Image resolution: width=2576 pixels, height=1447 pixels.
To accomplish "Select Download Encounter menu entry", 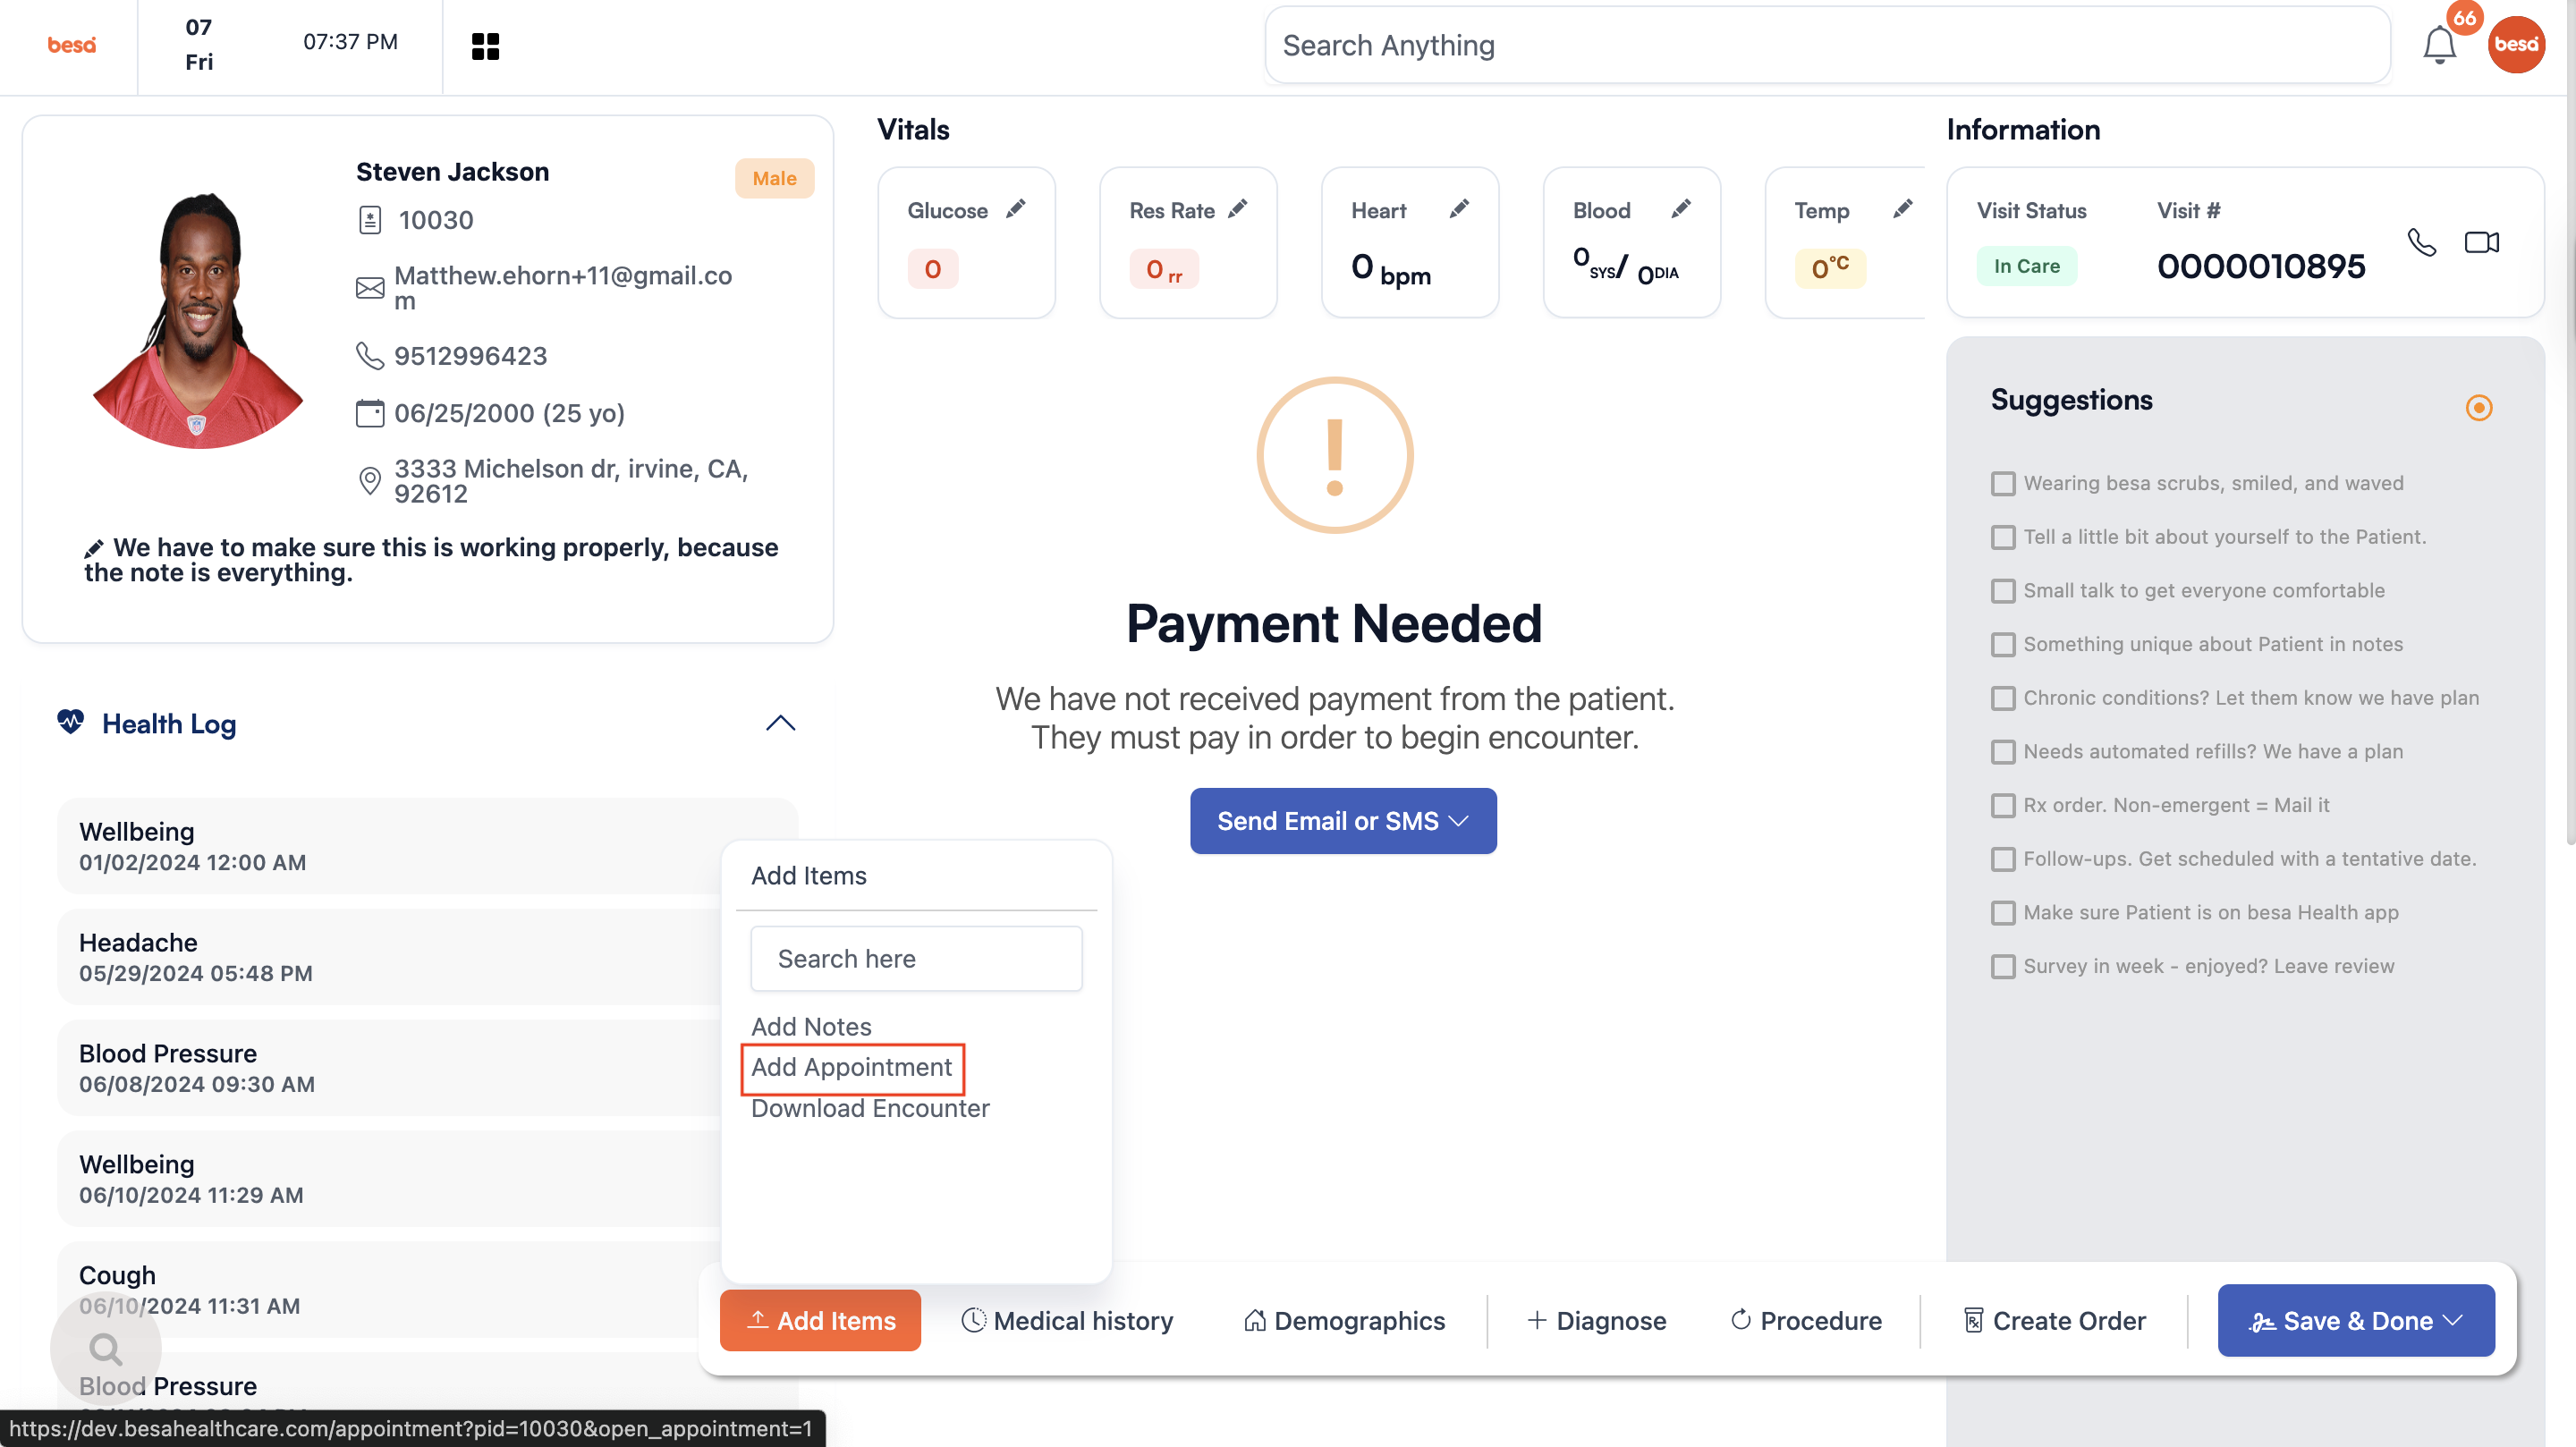I will coord(870,1109).
